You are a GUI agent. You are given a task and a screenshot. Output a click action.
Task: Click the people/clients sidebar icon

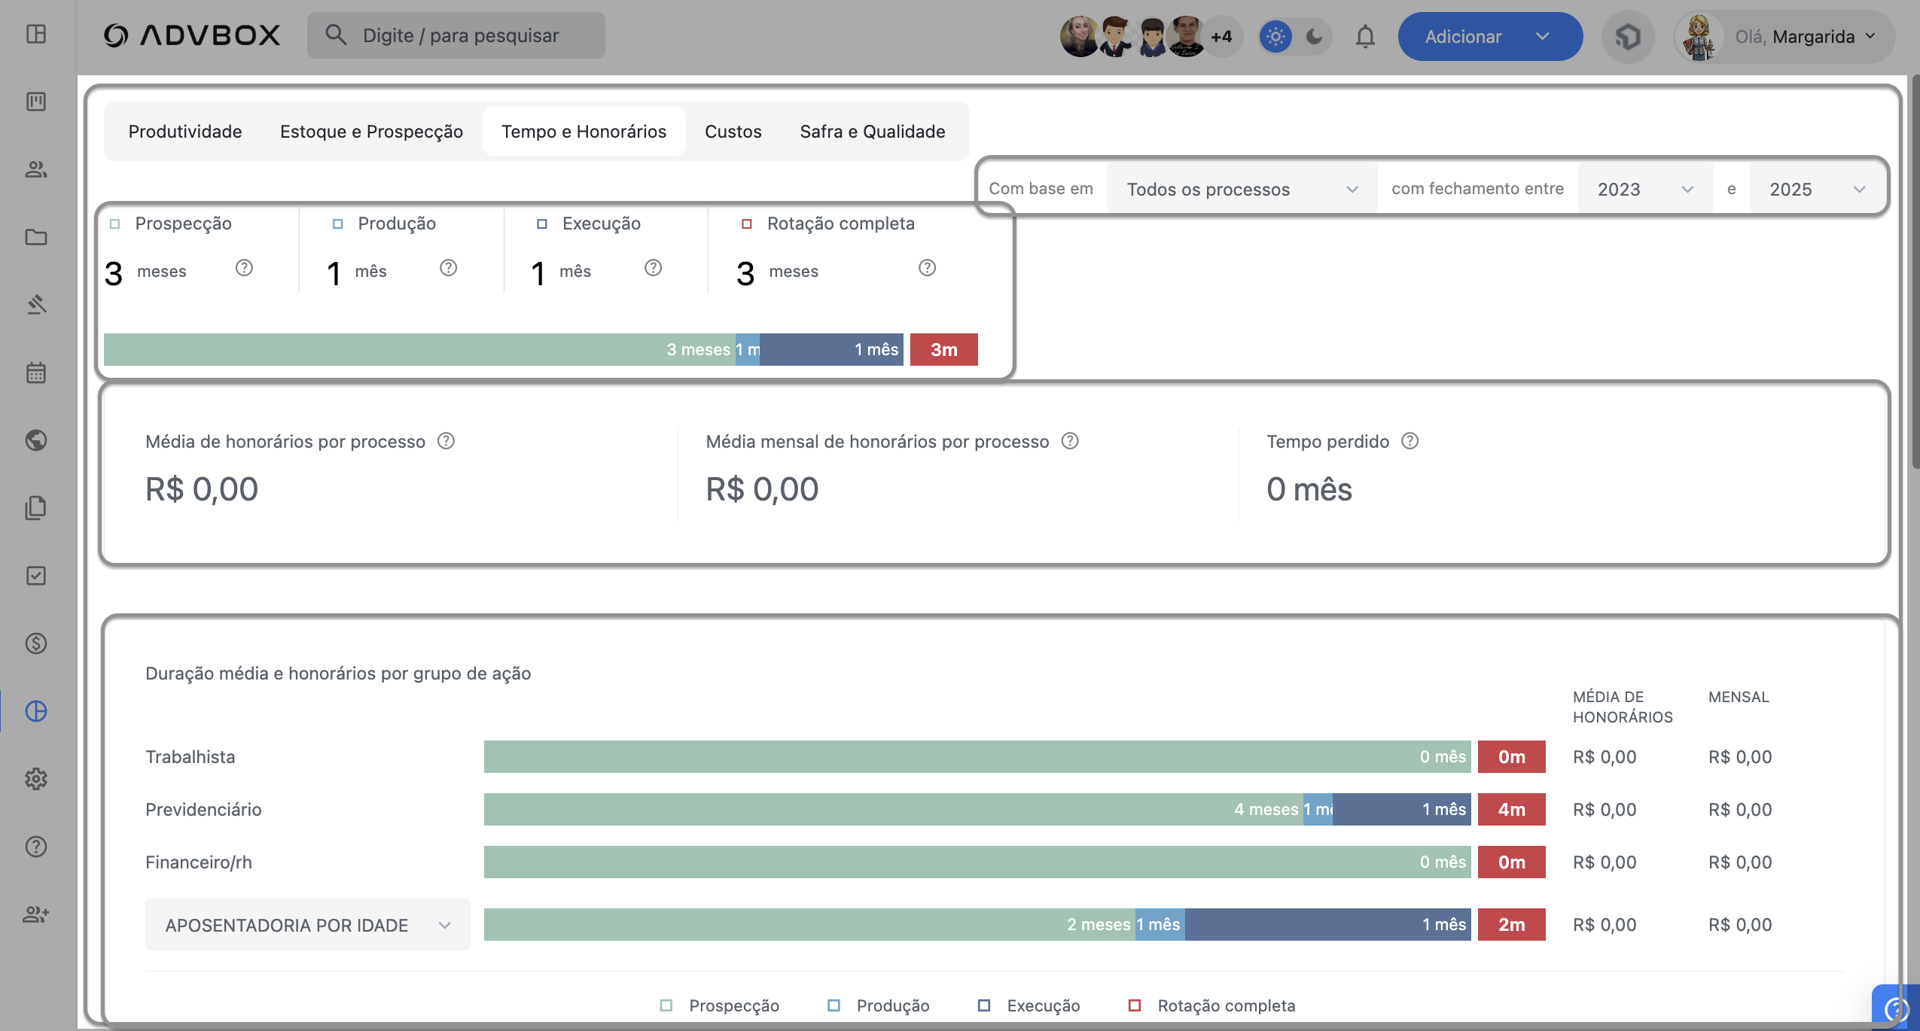click(36, 169)
